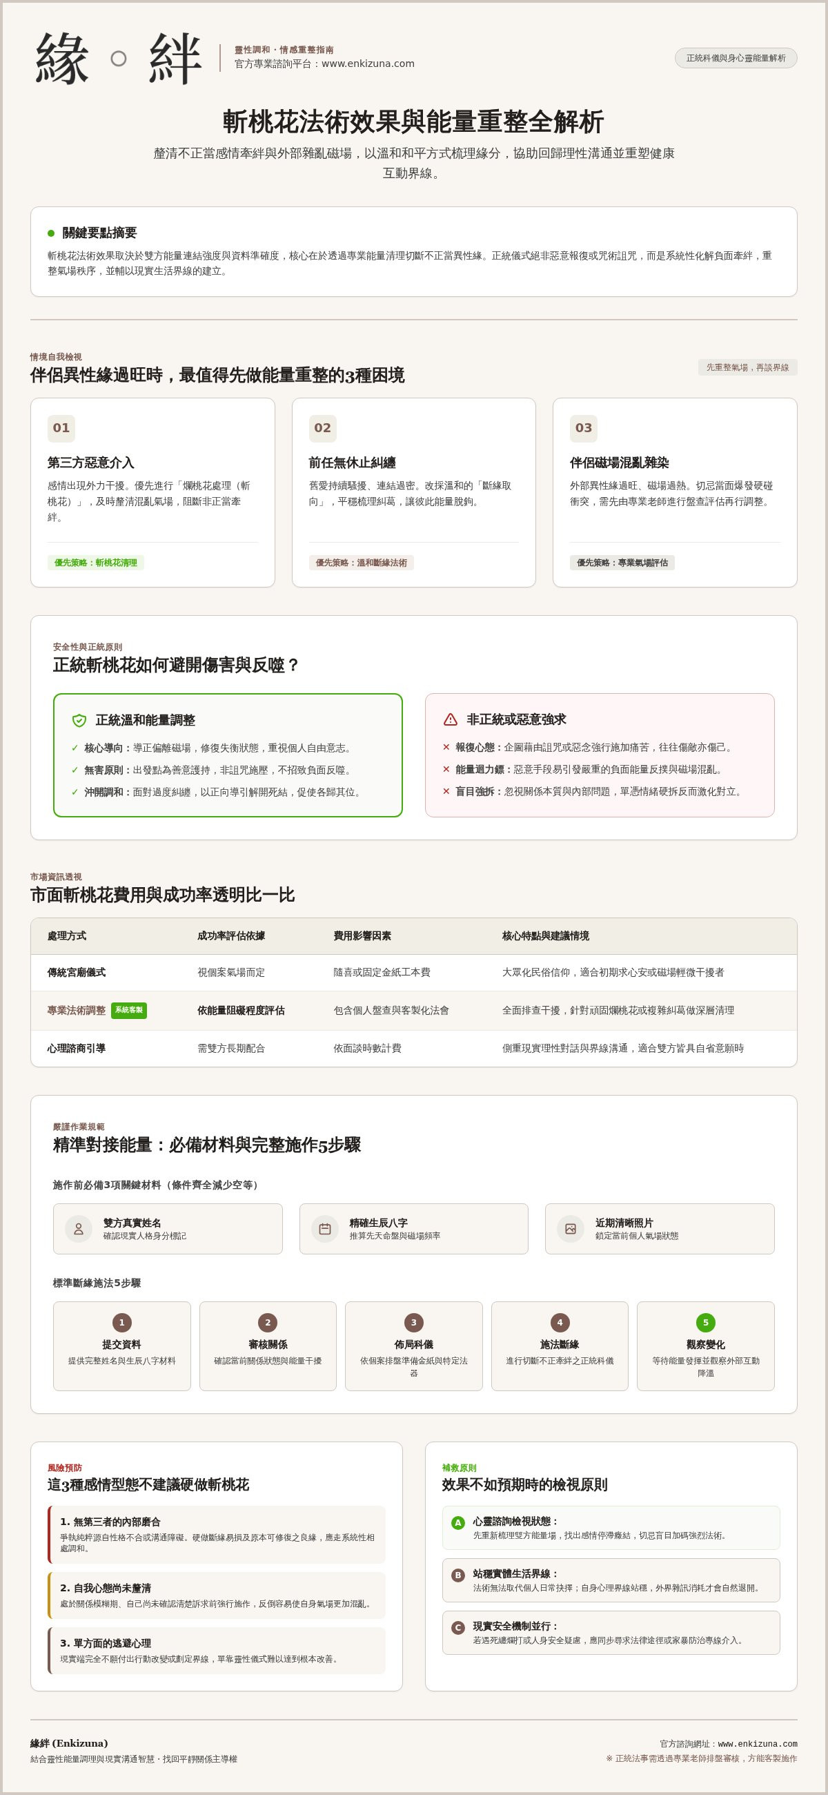Click the C badge for 現實安全機制並行

coord(457,1627)
